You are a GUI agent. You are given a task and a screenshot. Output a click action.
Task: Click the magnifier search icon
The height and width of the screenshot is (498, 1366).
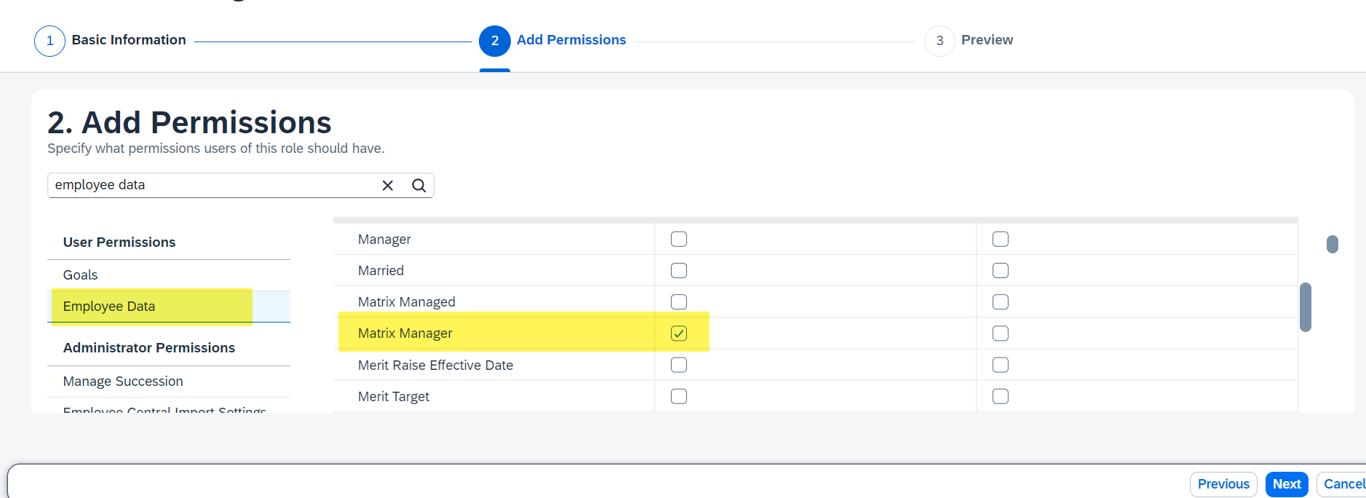[419, 186]
